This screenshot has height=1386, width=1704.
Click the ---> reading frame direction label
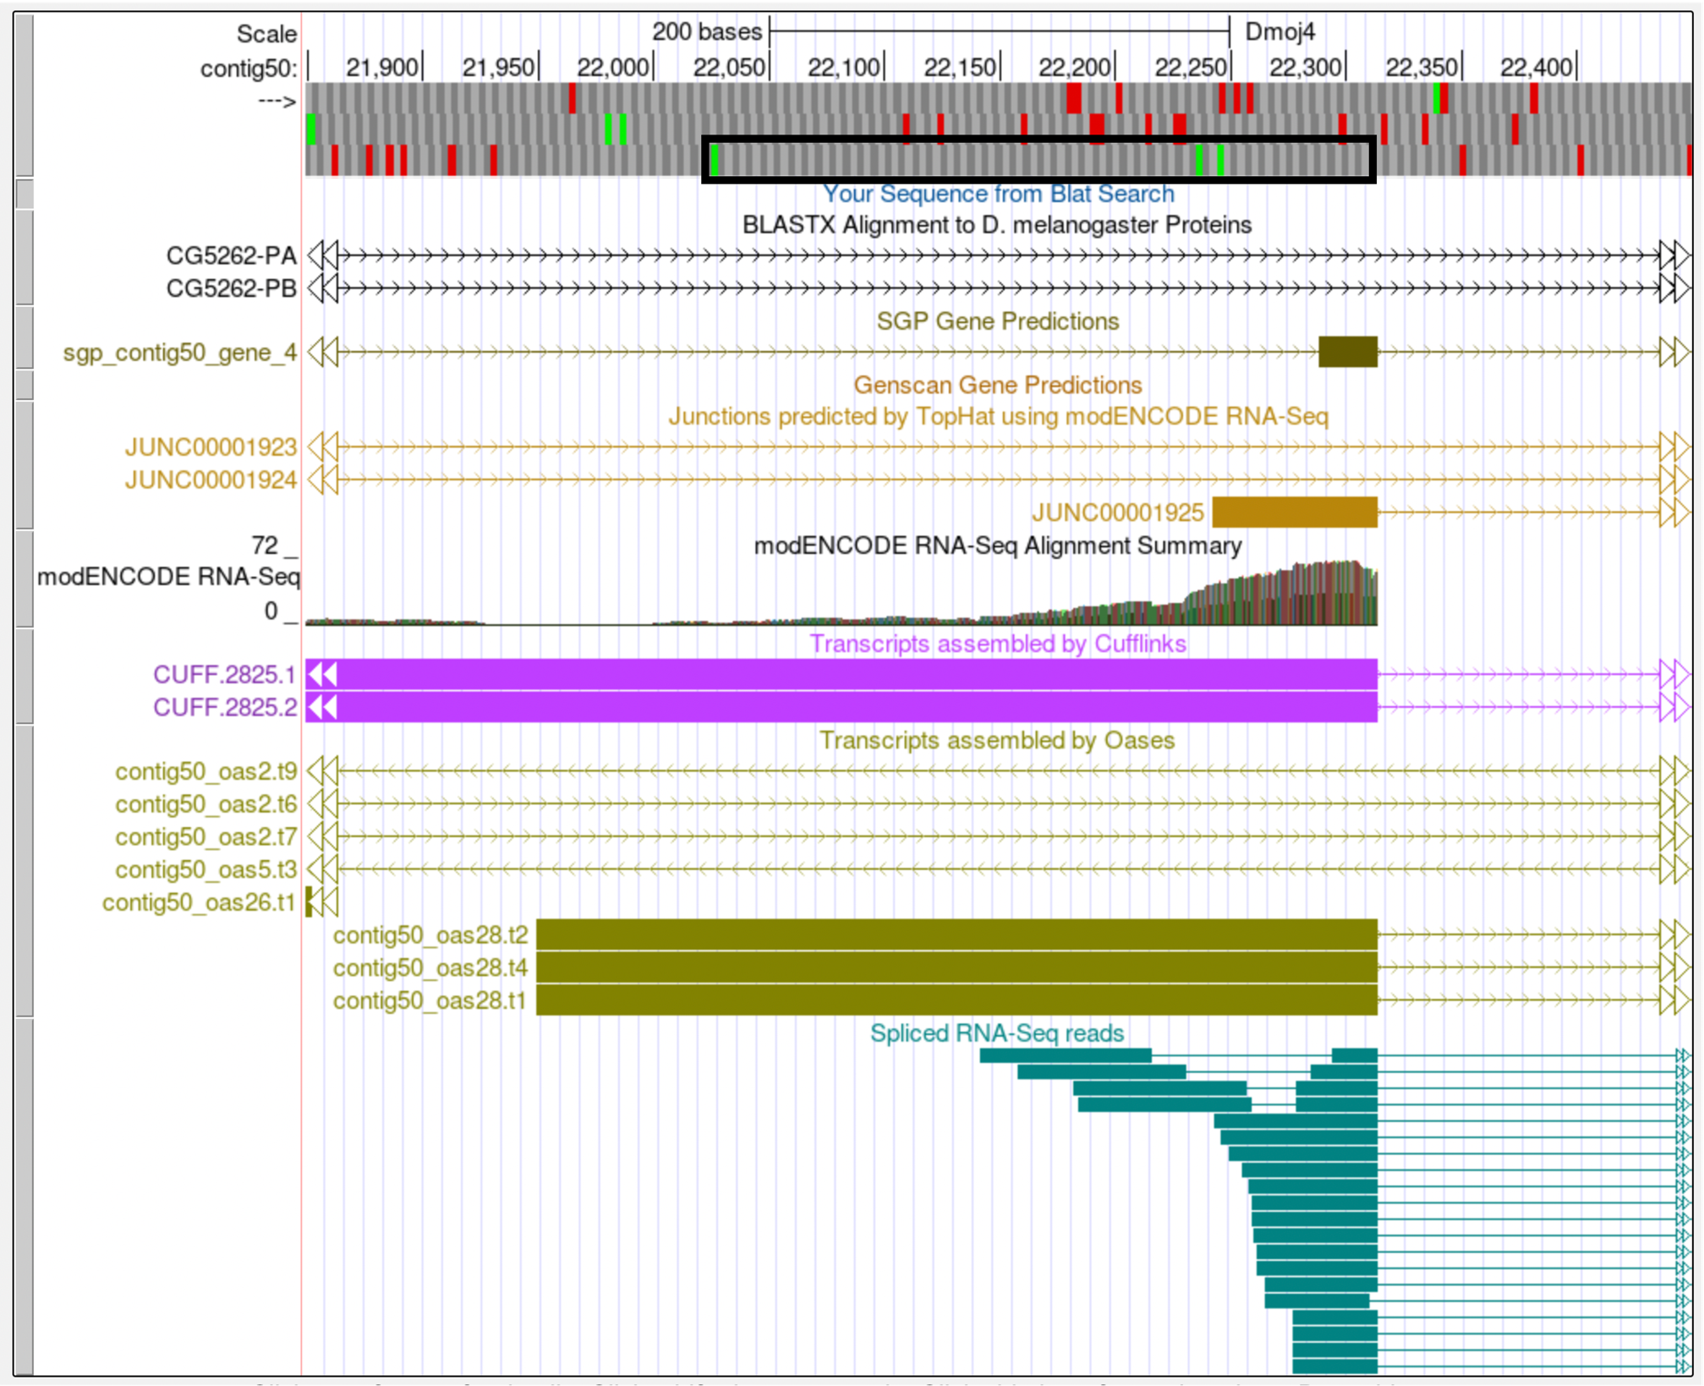tap(277, 101)
